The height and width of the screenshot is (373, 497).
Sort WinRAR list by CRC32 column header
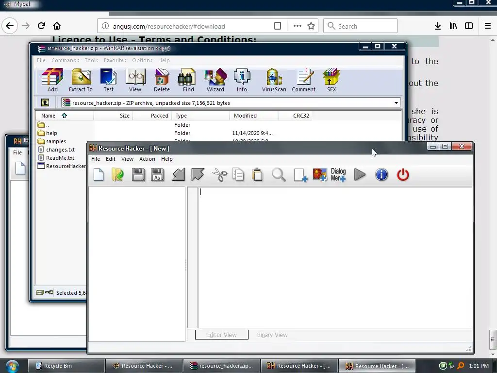click(296, 116)
